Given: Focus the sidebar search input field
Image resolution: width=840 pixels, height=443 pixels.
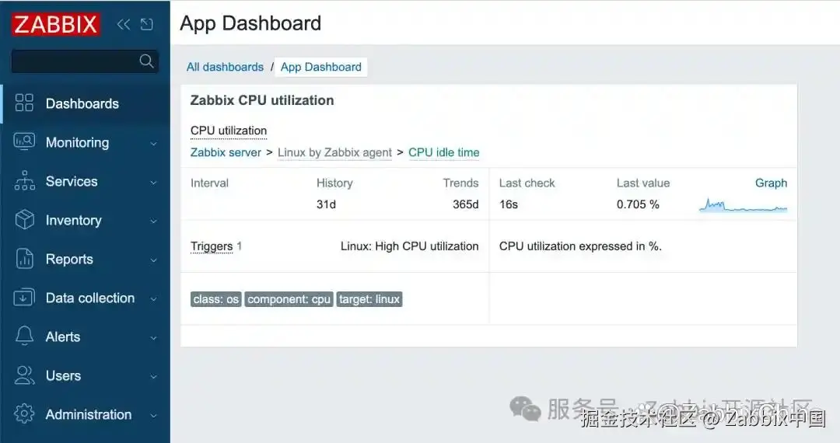Looking at the screenshot, I should click(x=74, y=61).
